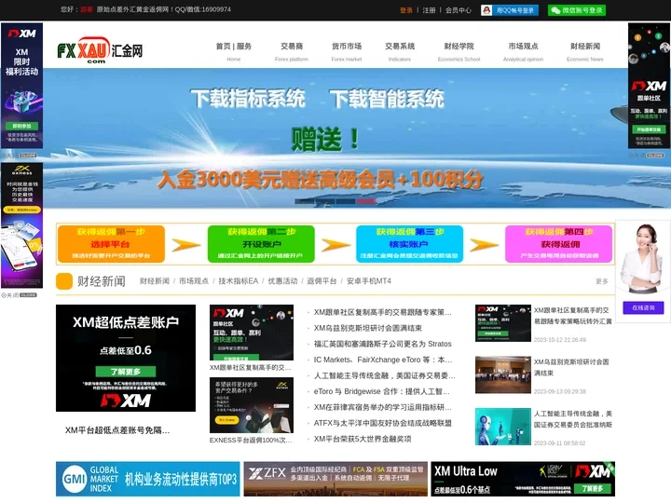This screenshot has height=503, width=671.
Task: Switch to the 财经新闻 section tab
Action: point(155,281)
